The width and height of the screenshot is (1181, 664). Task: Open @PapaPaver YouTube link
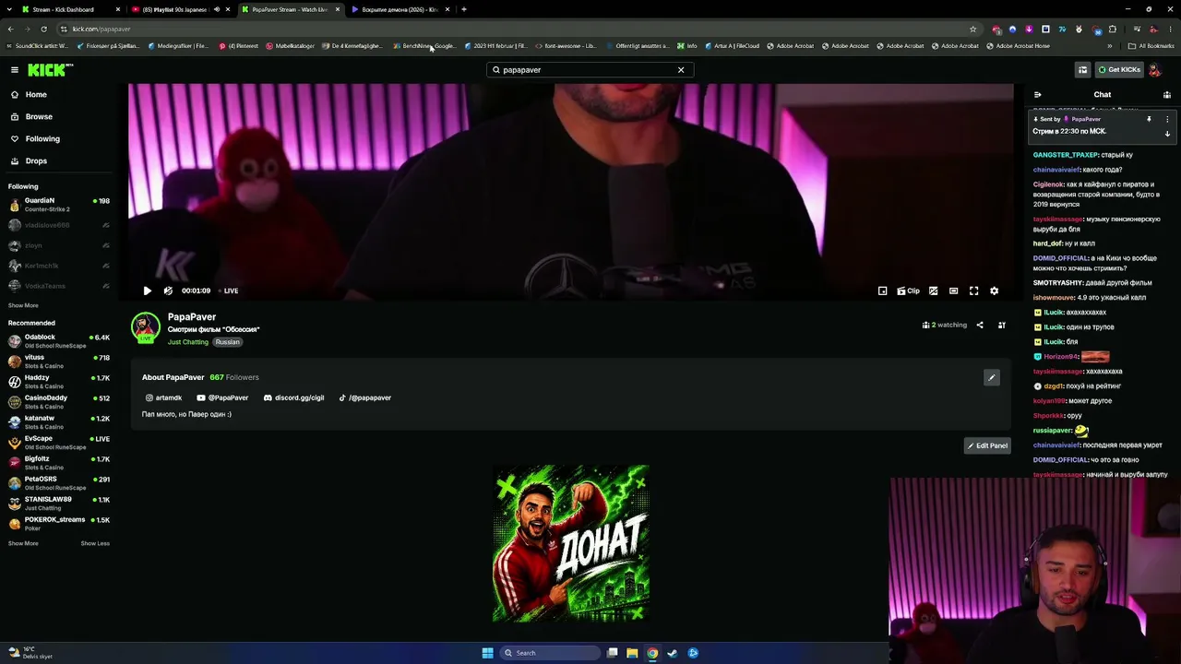click(x=222, y=397)
